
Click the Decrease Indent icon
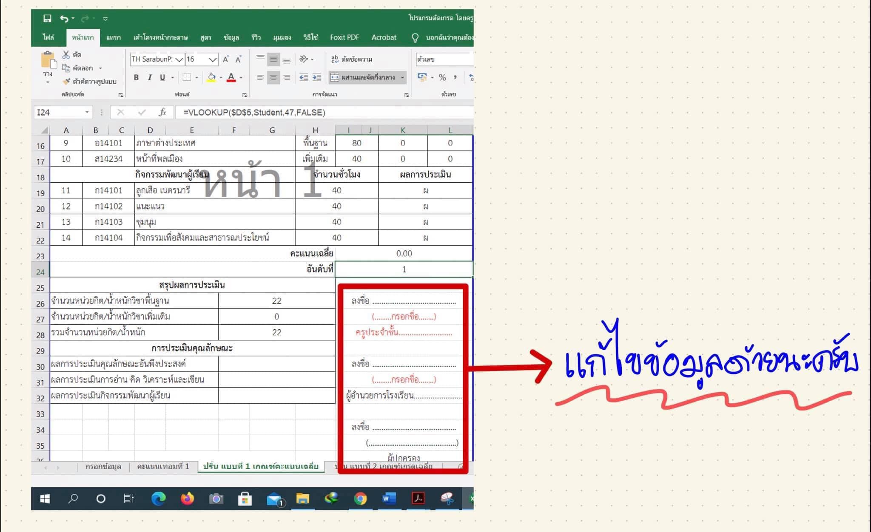(303, 77)
